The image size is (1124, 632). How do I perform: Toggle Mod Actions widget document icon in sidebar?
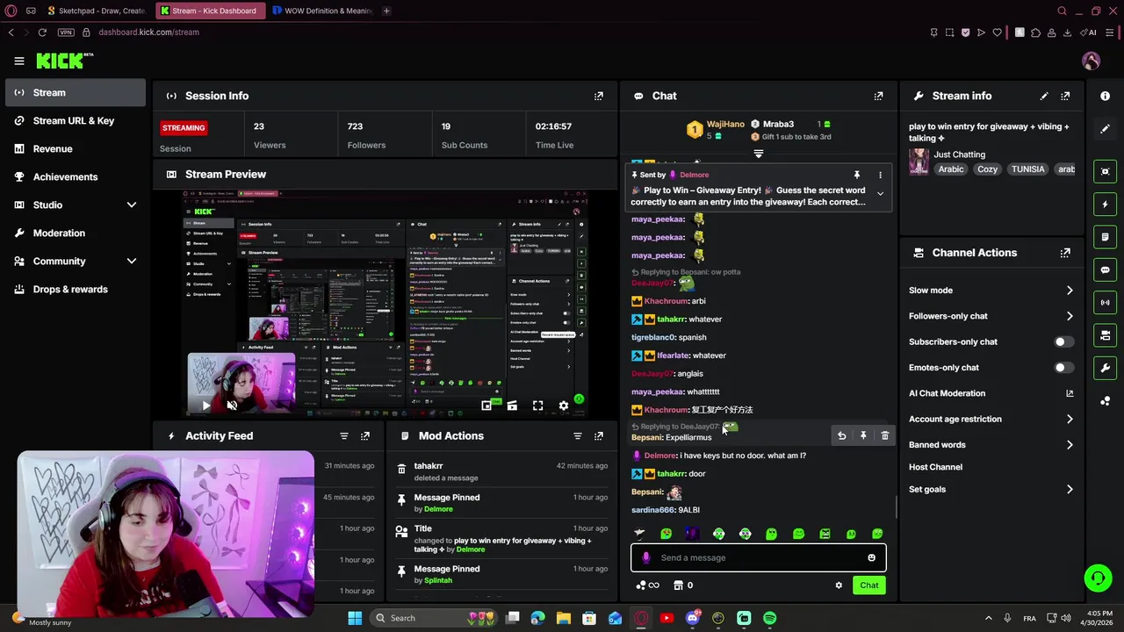tap(1106, 237)
